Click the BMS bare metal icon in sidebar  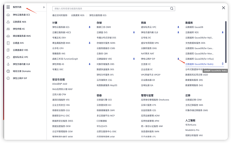(x=8, y=36)
